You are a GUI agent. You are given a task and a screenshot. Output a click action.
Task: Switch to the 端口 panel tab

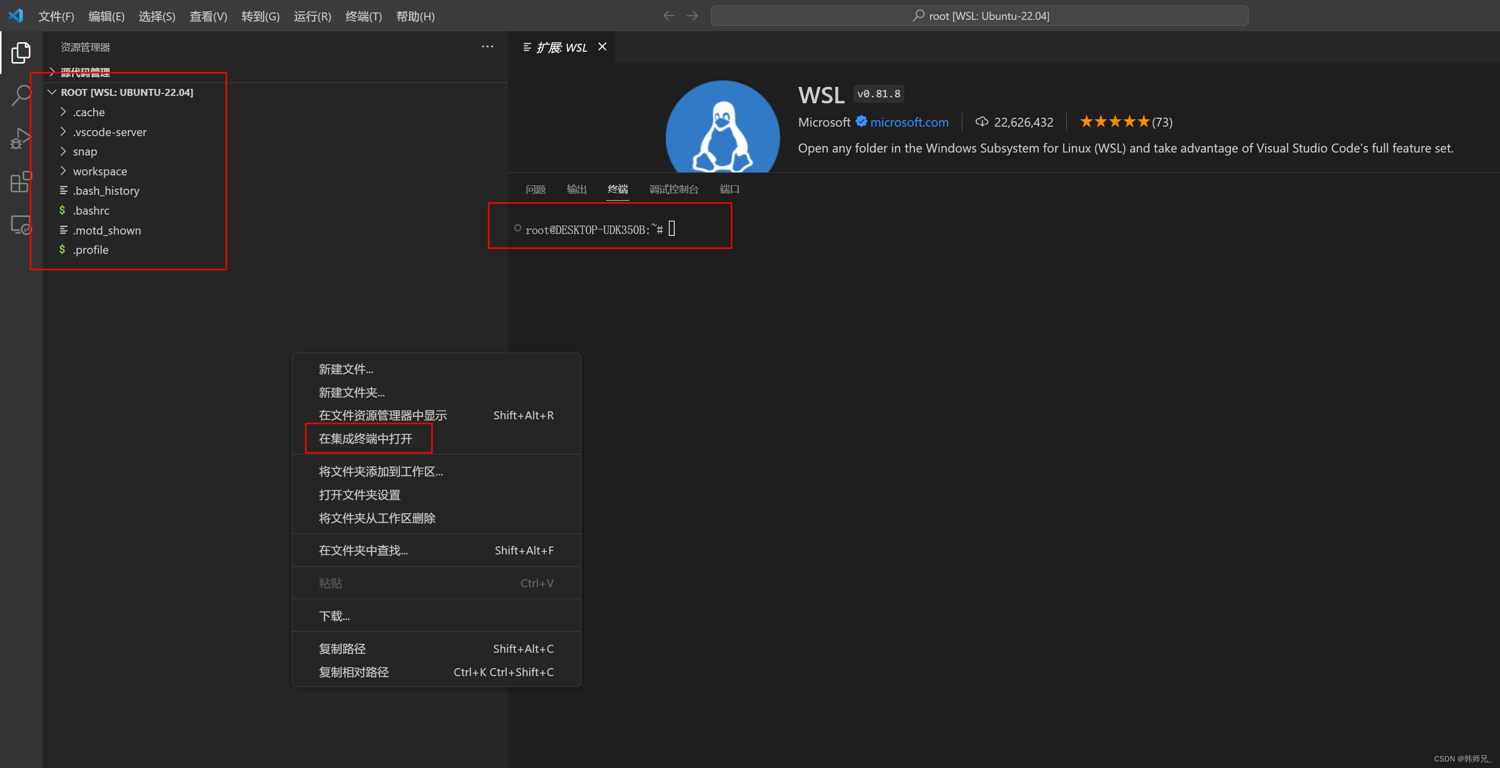tap(729, 189)
